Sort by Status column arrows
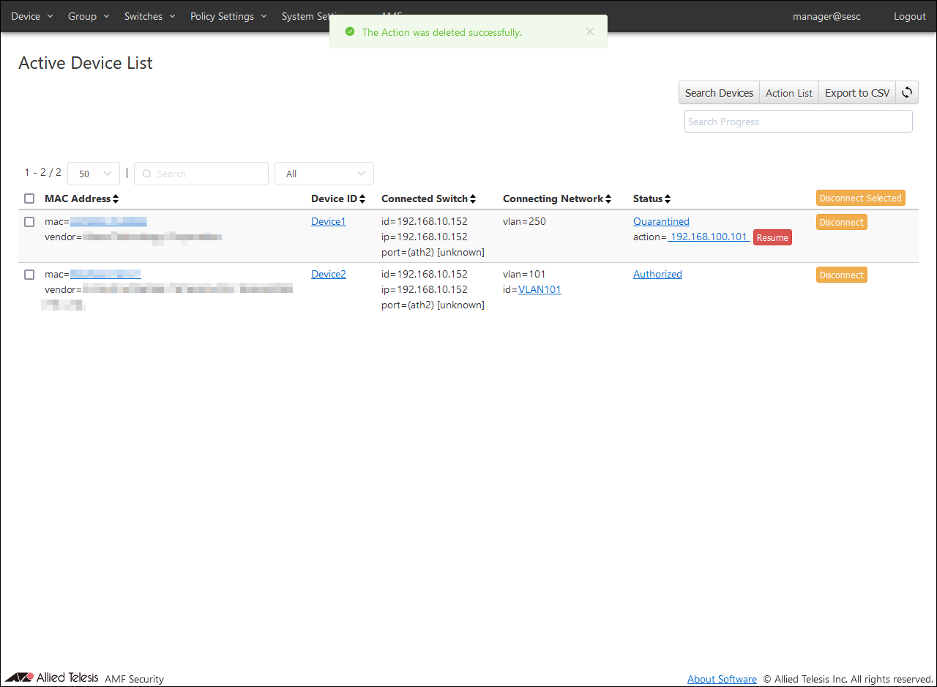Screen dimensions: 937x687 tap(668, 199)
